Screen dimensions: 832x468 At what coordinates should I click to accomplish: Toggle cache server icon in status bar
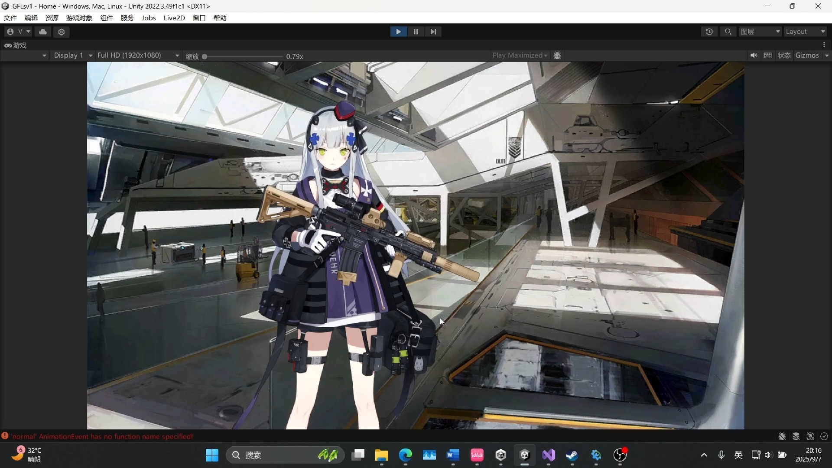(796, 436)
